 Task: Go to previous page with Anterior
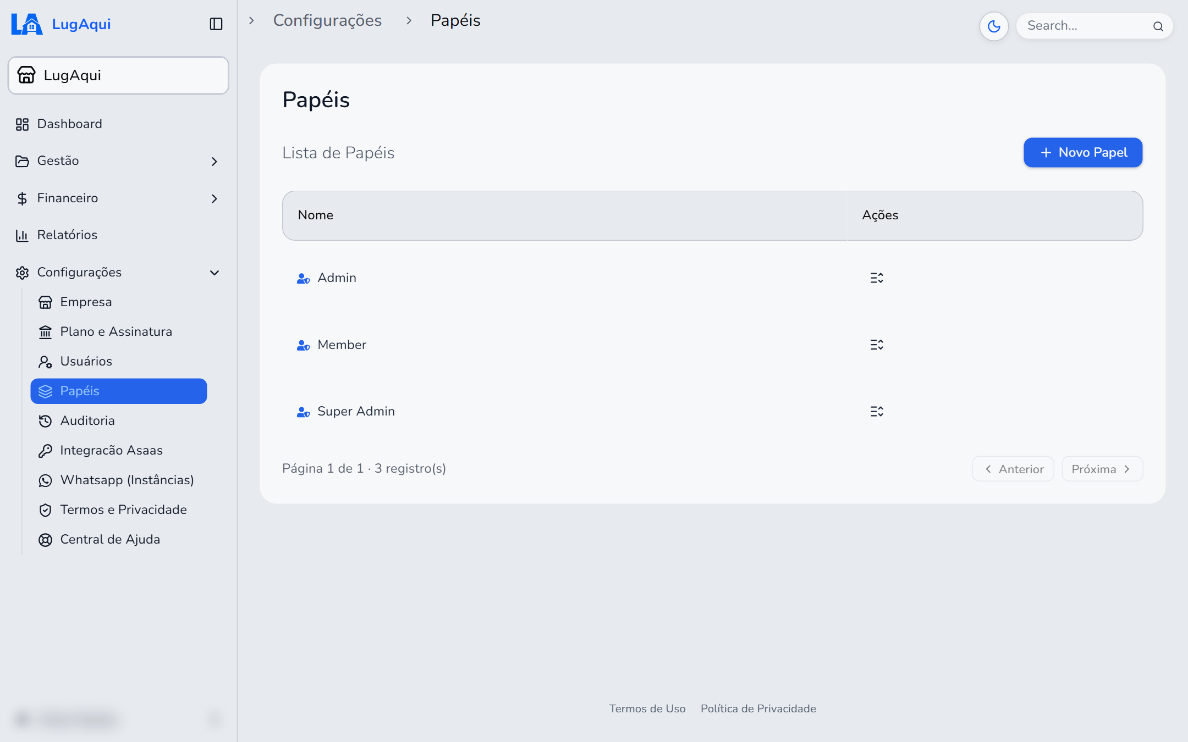(1013, 469)
